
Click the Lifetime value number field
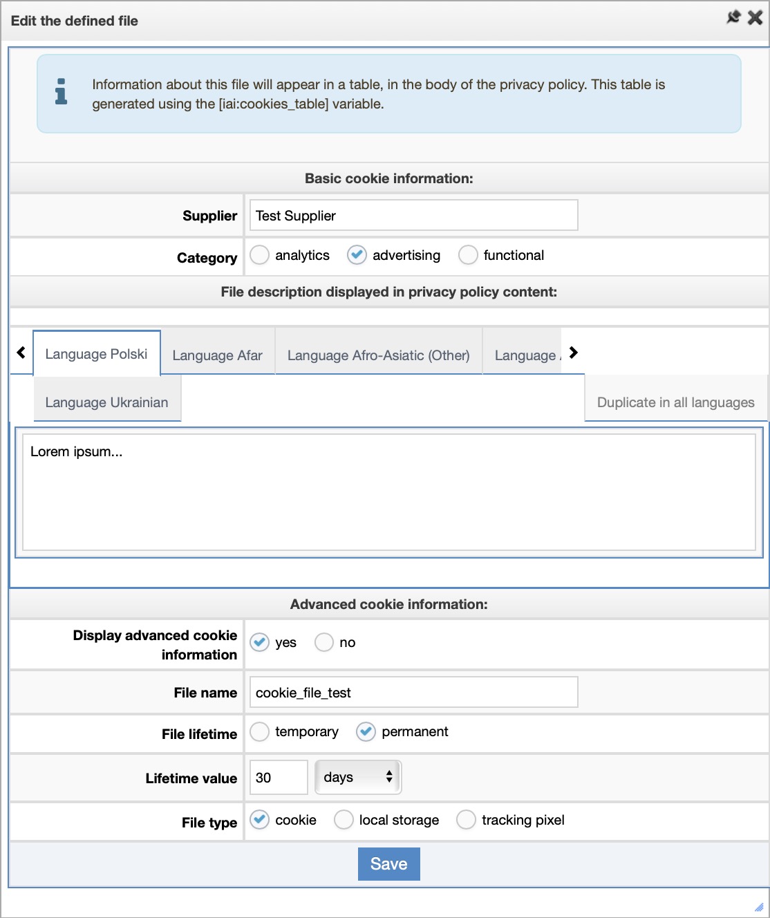279,778
